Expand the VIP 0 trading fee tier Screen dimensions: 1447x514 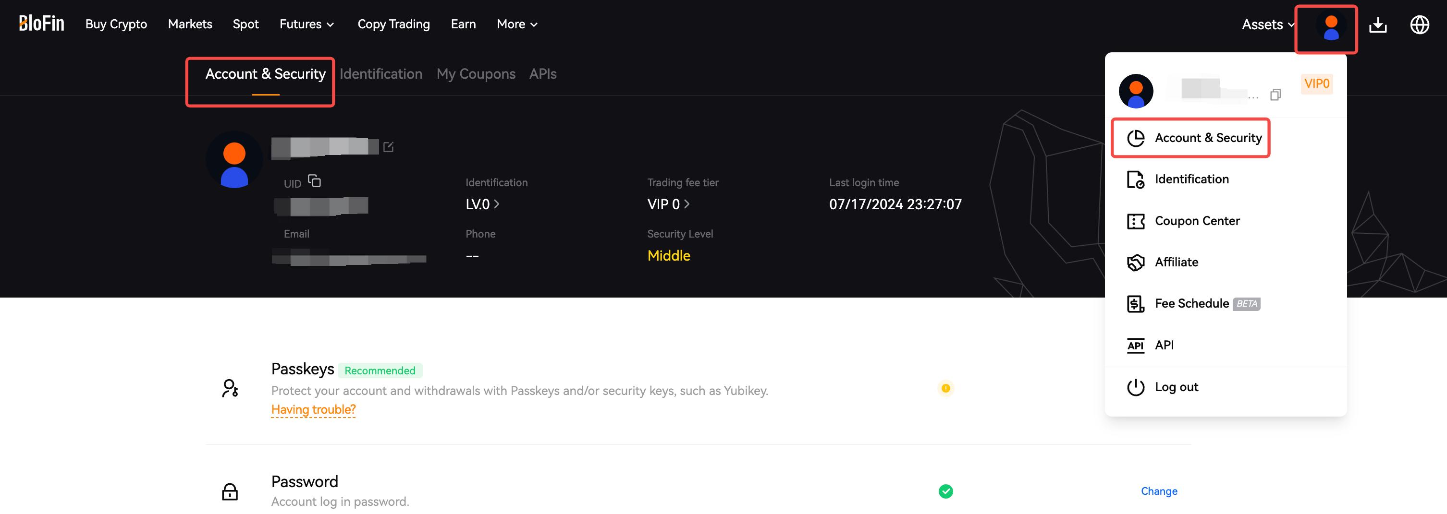click(668, 204)
